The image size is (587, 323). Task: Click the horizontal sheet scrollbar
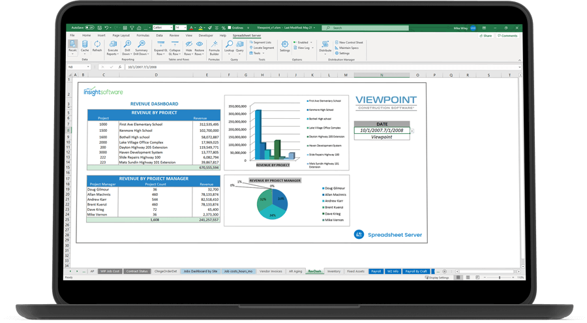click(x=487, y=271)
